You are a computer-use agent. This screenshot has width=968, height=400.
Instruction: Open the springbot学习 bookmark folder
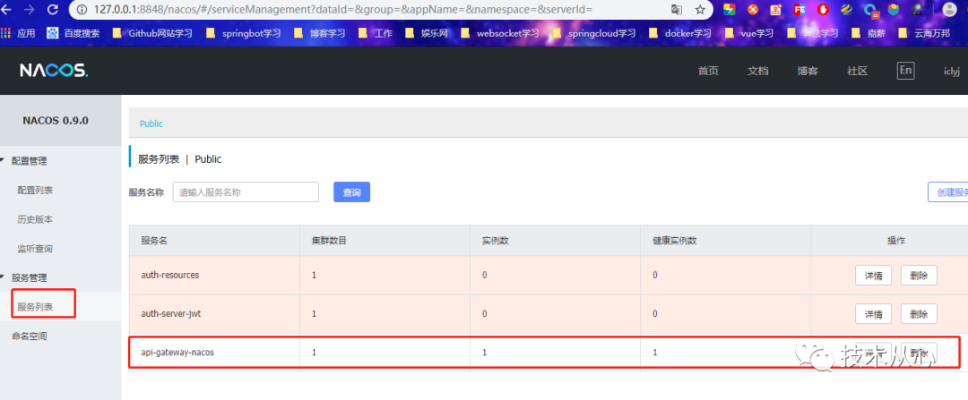click(x=243, y=33)
